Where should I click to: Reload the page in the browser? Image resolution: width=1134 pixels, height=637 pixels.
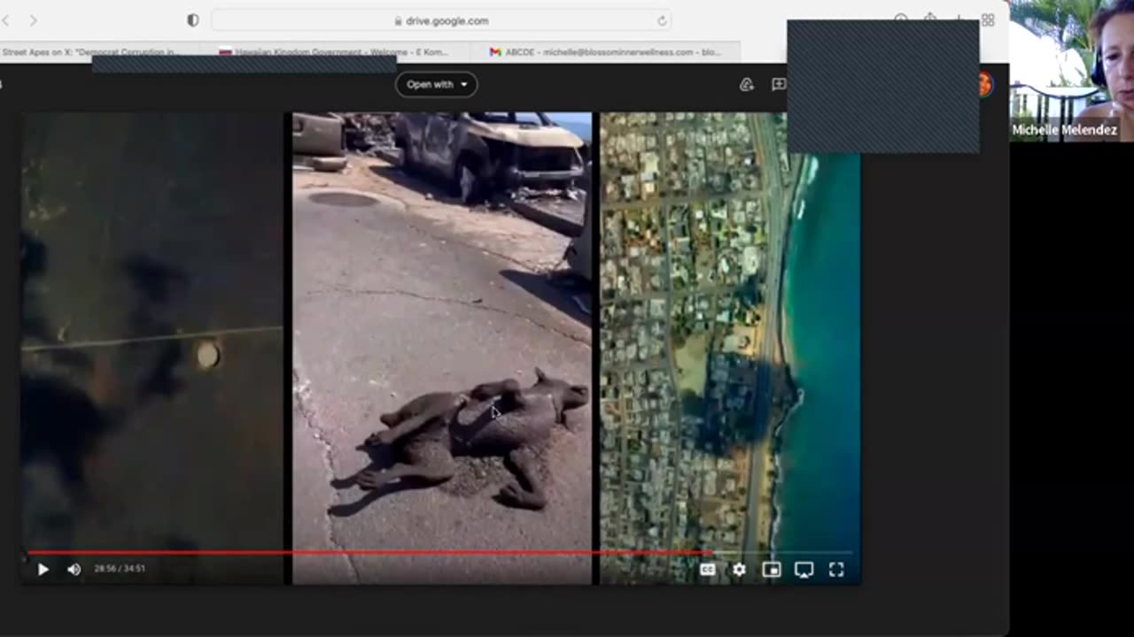pos(661,20)
